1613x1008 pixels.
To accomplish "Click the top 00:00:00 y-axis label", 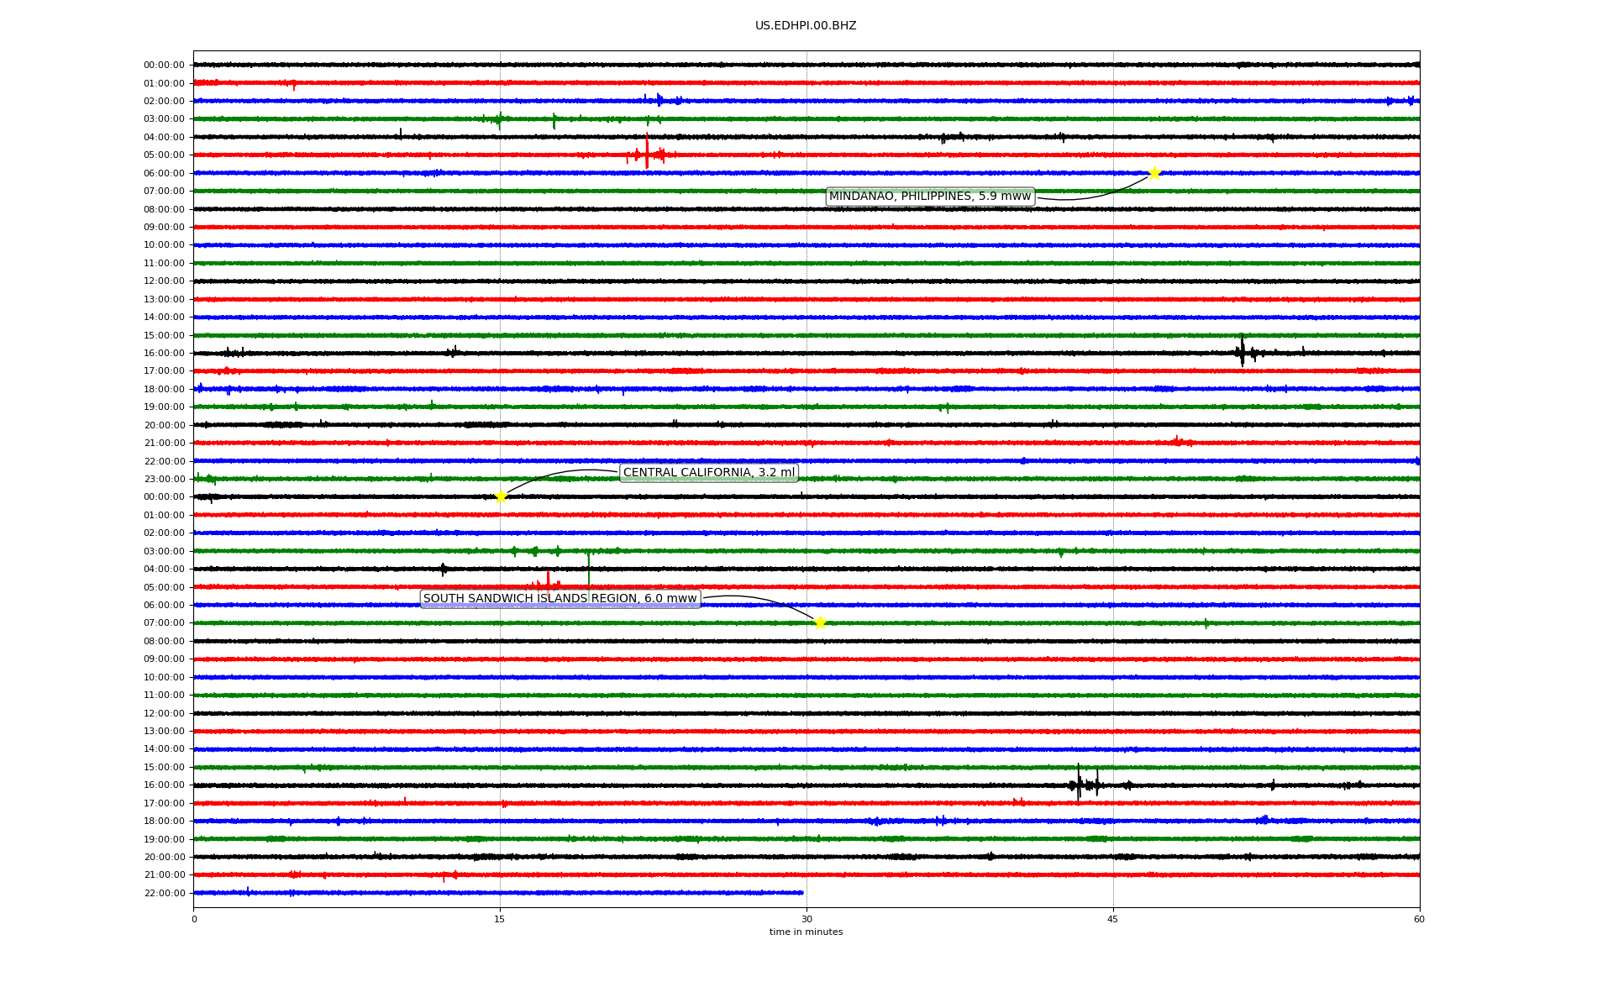I will (164, 65).
